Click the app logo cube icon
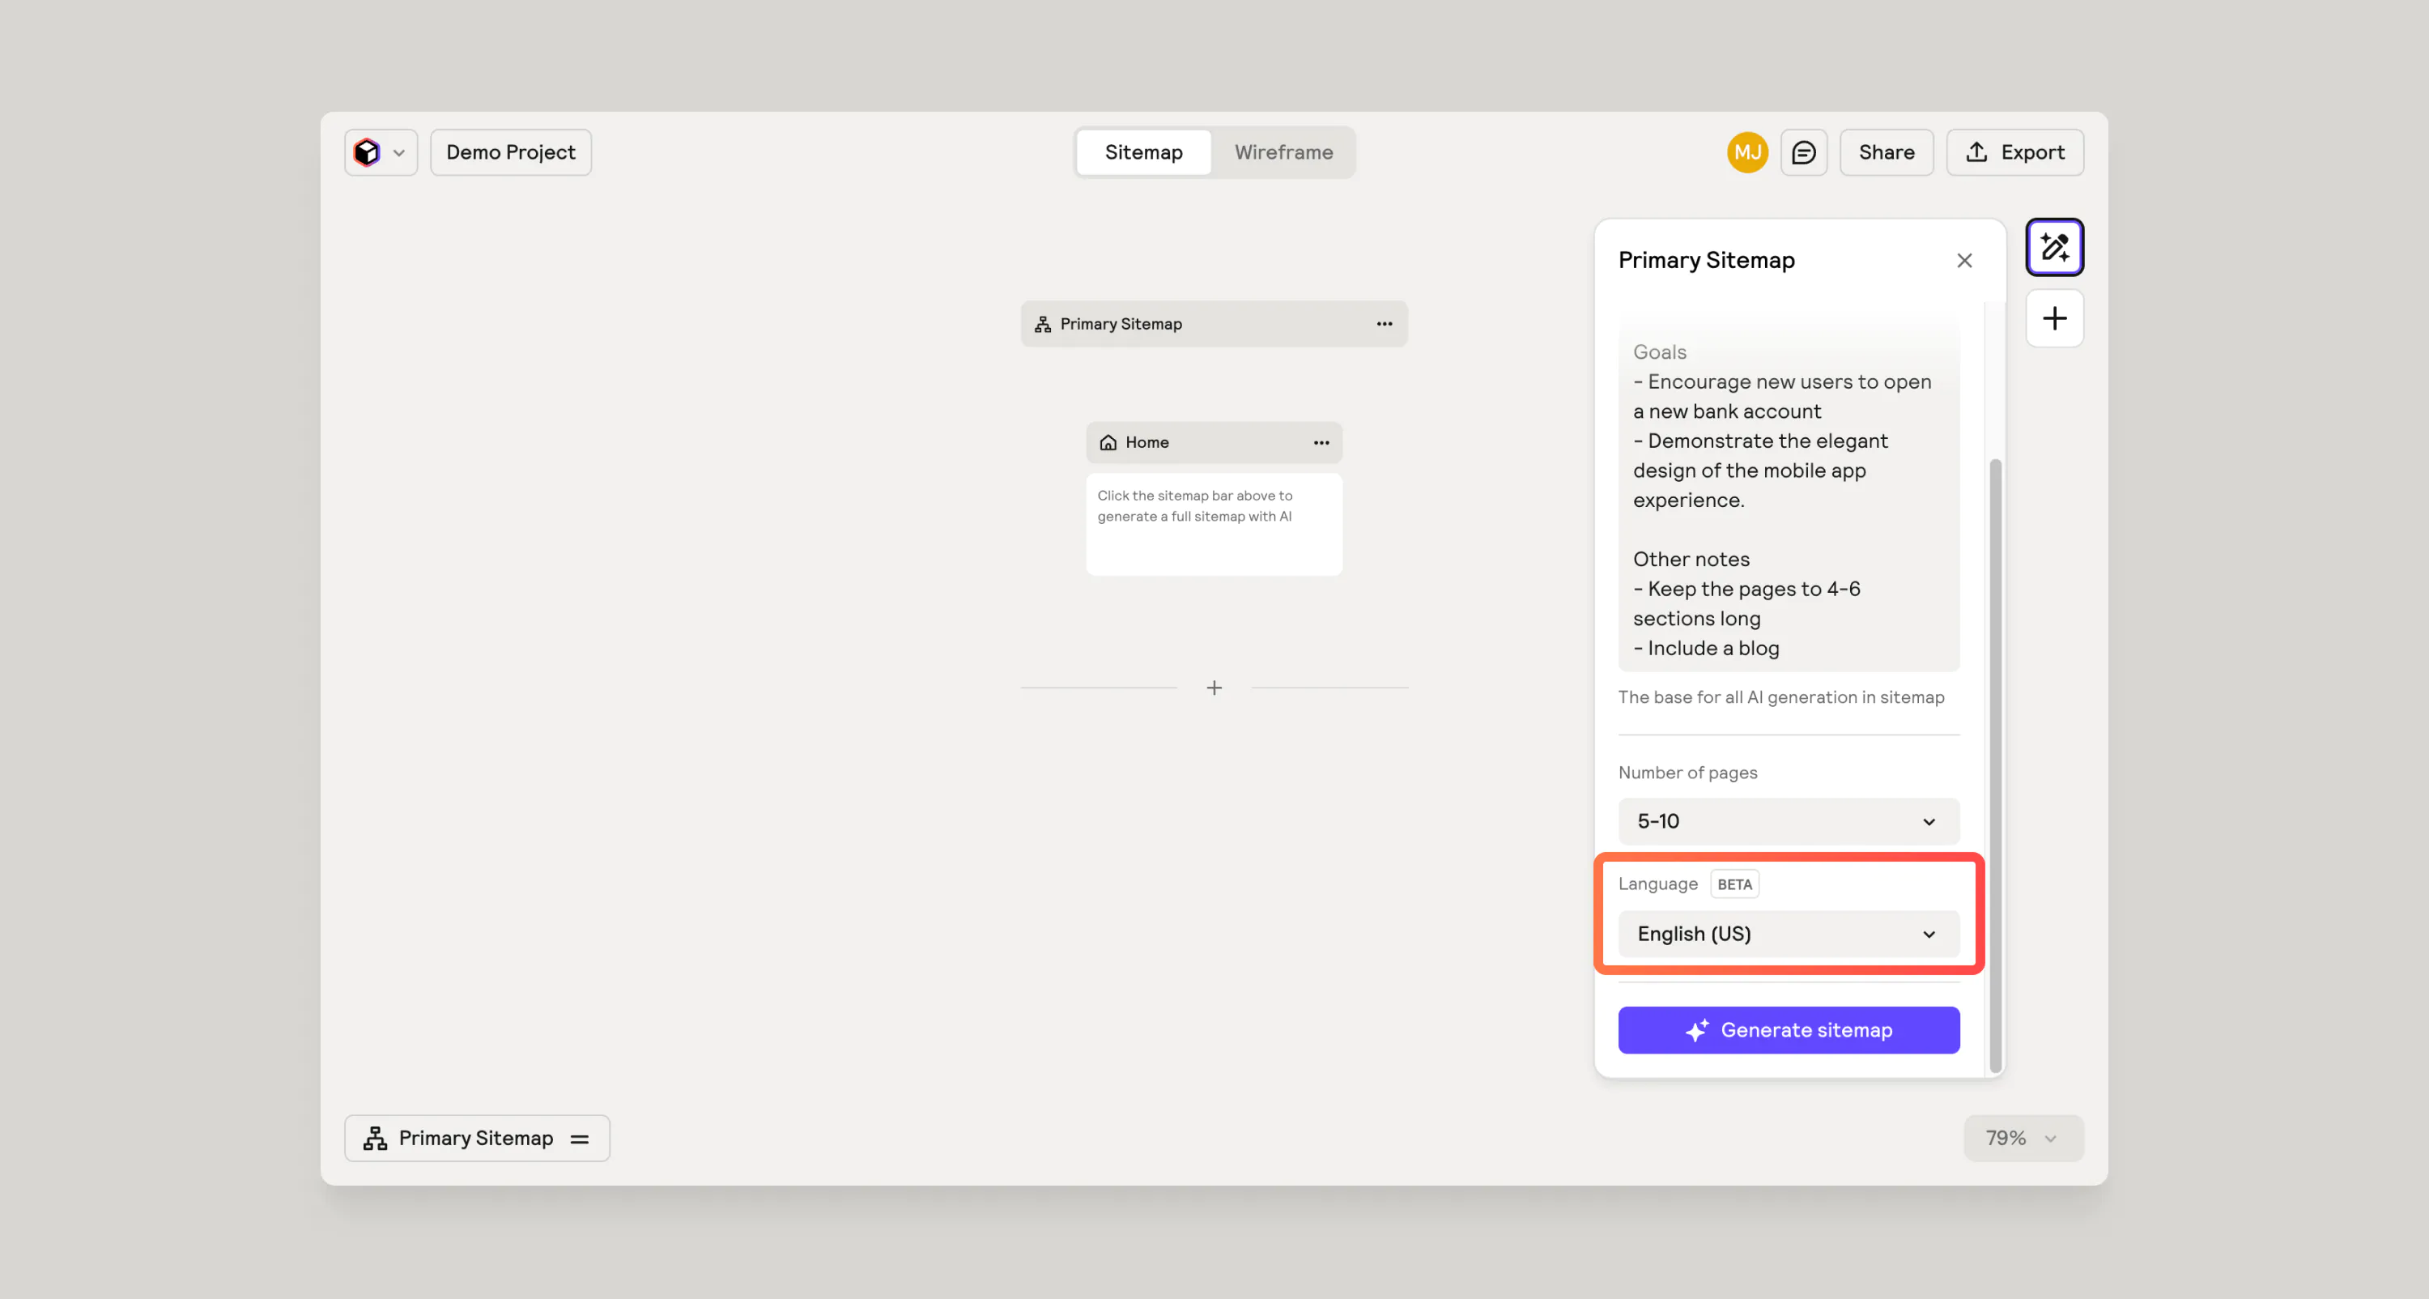 [x=368, y=152]
